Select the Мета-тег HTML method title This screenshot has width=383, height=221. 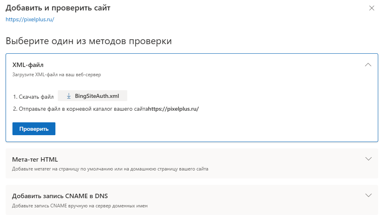(x=35, y=160)
